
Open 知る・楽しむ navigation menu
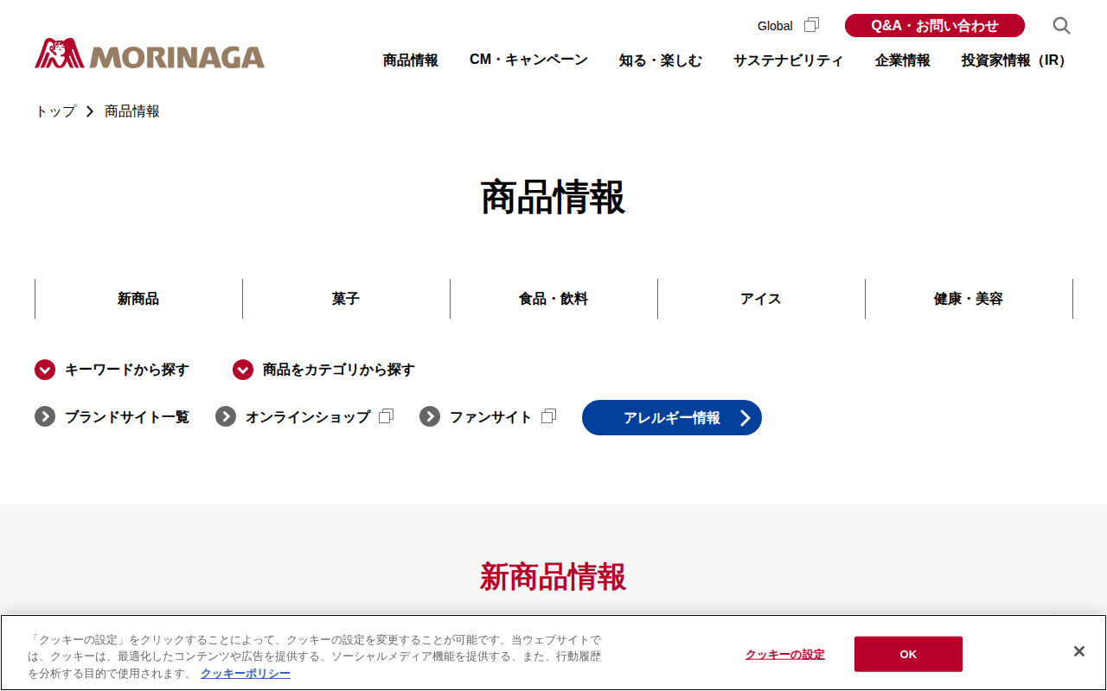(661, 60)
